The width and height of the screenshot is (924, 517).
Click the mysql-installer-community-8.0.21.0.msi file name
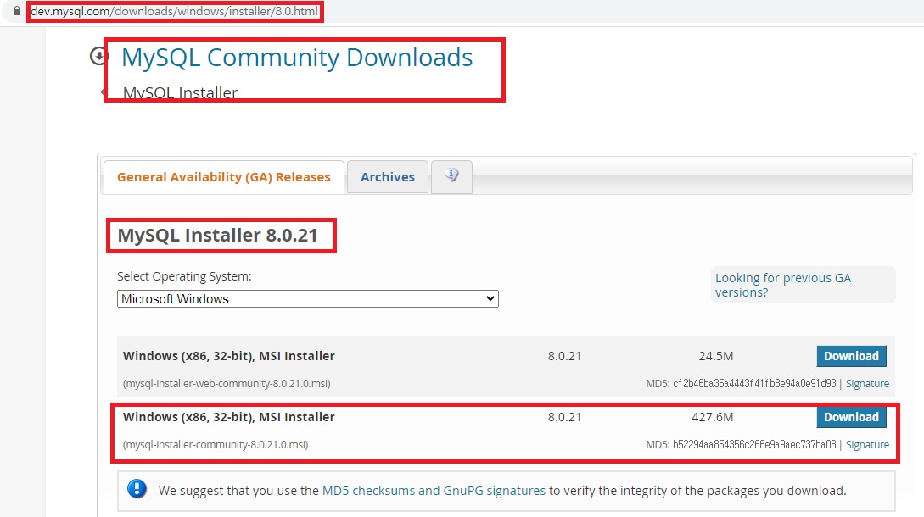point(216,445)
